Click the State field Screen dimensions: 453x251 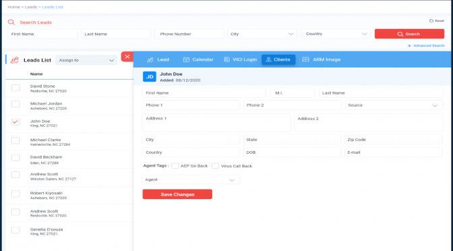(292, 140)
